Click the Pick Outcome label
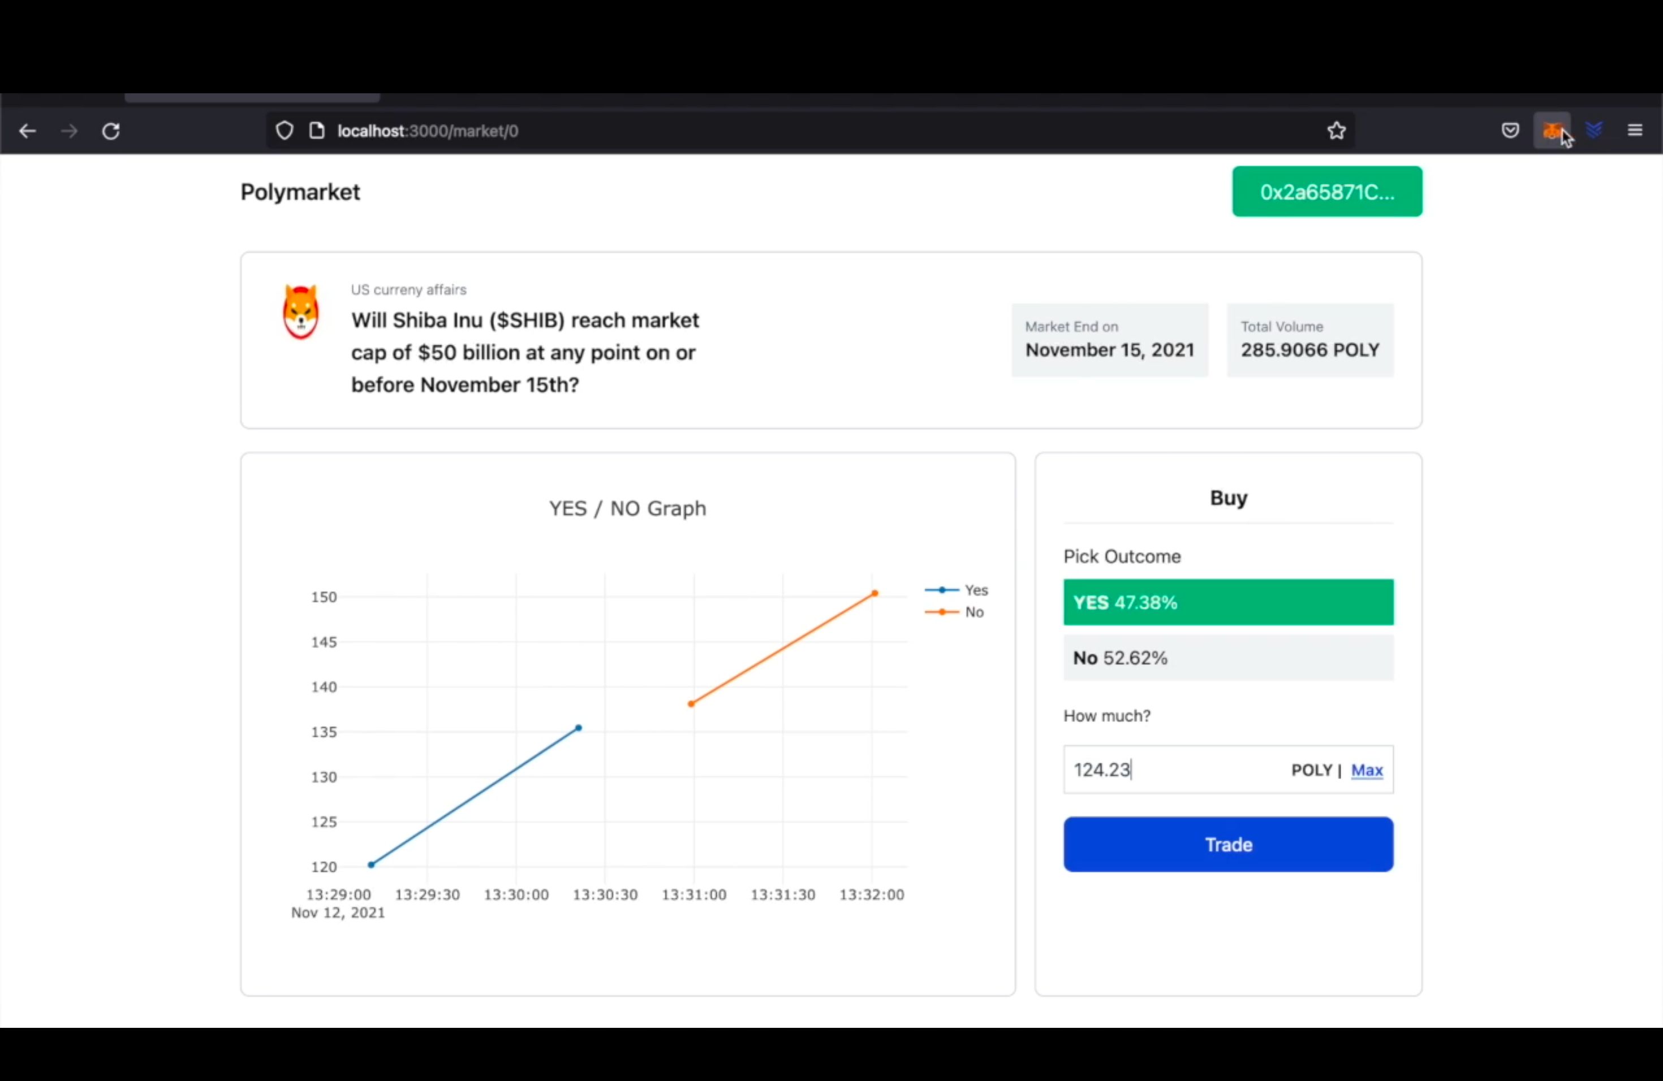This screenshot has width=1663, height=1081. click(1122, 556)
